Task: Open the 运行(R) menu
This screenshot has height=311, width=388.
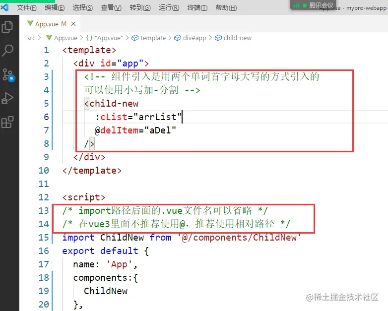Action: pyautogui.click(x=169, y=7)
